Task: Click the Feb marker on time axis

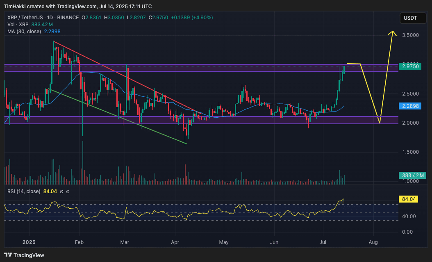Action: (x=79, y=242)
